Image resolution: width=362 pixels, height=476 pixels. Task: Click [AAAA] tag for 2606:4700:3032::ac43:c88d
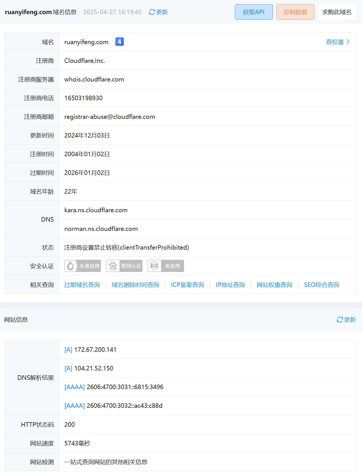click(x=75, y=406)
